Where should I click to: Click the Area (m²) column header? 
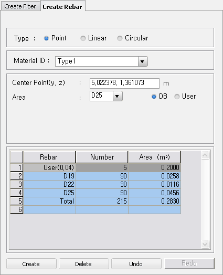coord(154,157)
